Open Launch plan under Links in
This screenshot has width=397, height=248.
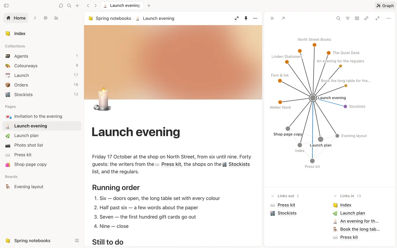coord(353,213)
